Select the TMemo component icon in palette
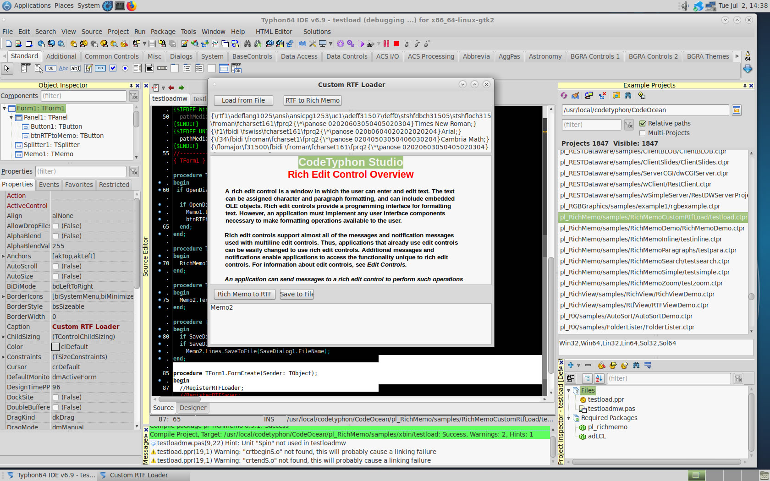Viewport: 770px width, 481px height. point(88,68)
